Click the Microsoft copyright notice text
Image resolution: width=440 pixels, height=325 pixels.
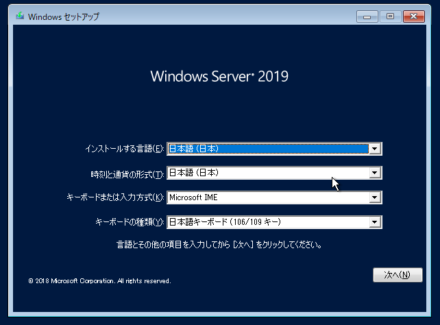tap(99, 281)
